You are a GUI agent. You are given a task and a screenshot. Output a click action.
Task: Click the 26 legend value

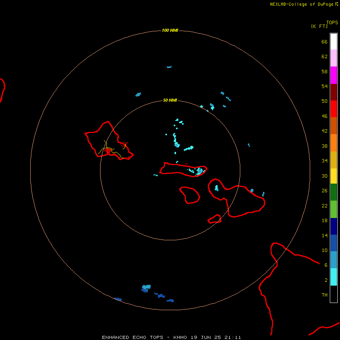click(x=325, y=191)
